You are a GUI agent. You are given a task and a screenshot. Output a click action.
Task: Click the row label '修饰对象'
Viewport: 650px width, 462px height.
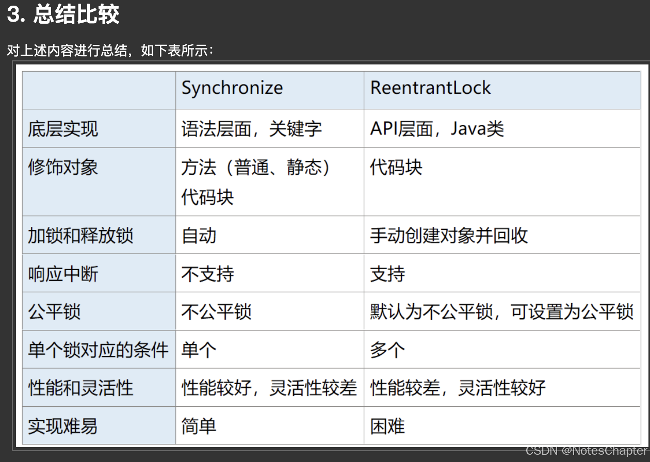pos(63,167)
